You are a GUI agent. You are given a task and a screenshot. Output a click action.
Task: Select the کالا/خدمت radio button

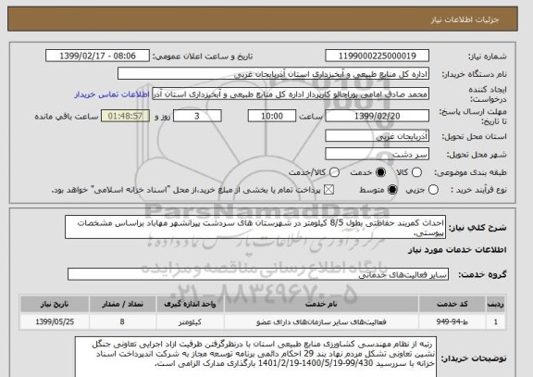coord(334,172)
